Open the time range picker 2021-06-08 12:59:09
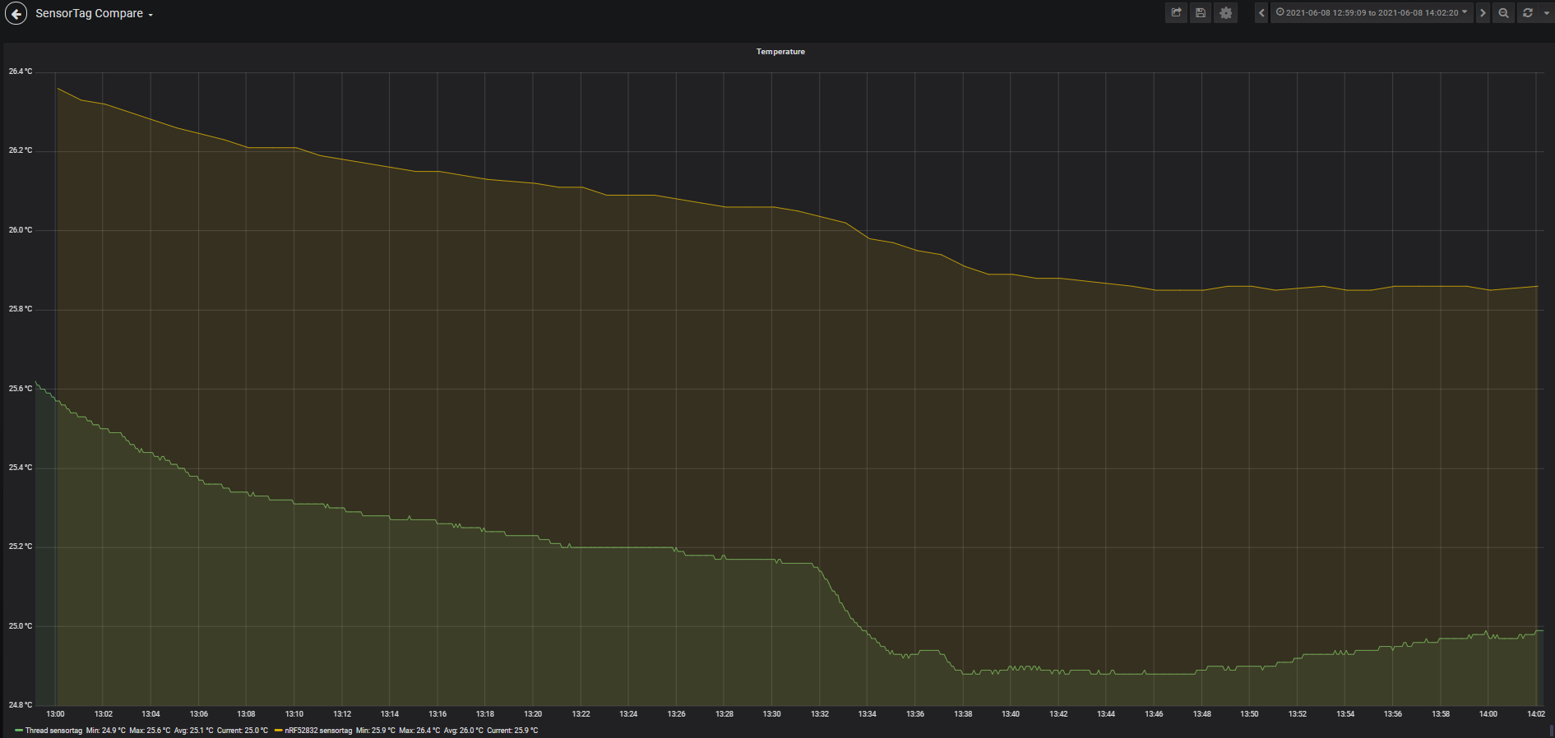The height and width of the screenshot is (738, 1555). coord(1372,13)
